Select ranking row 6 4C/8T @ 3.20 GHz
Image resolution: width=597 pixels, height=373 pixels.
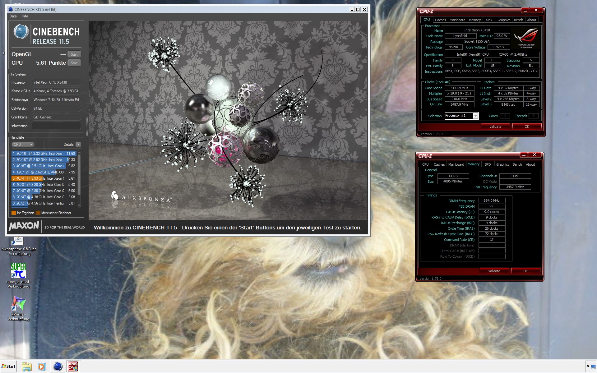coord(44,185)
